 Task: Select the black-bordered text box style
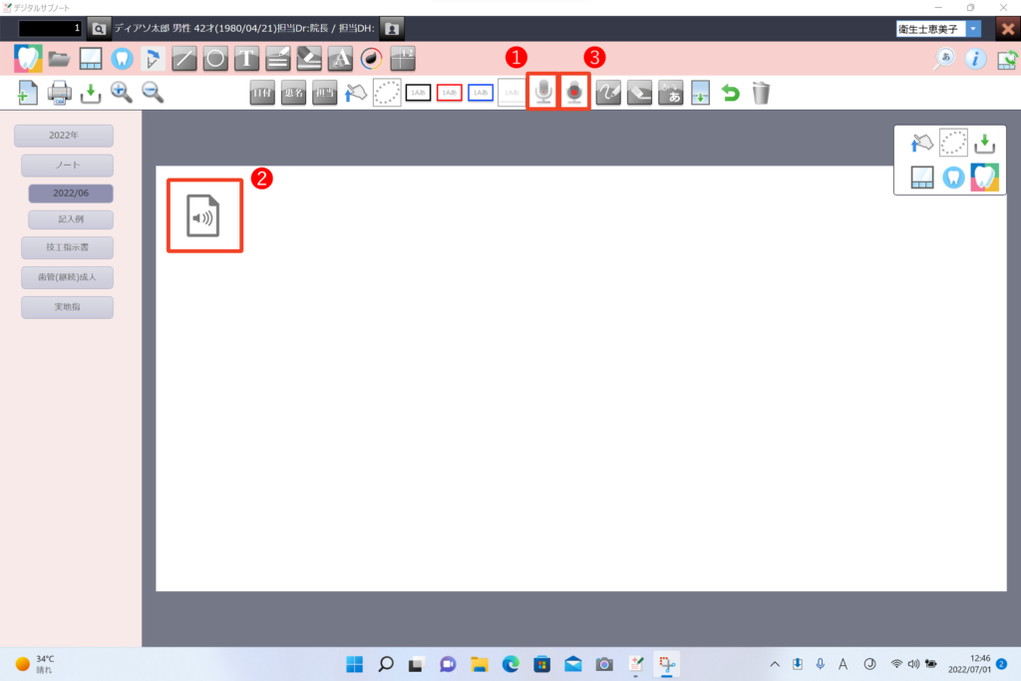419,93
